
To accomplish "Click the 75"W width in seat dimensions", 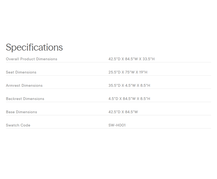I will (129, 72).
